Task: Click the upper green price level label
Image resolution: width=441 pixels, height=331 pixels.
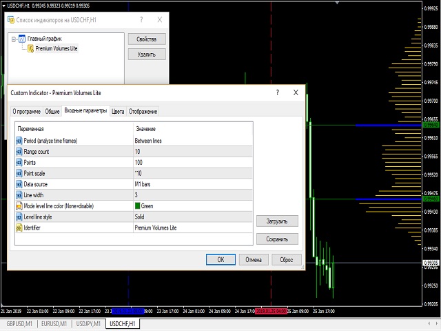Action: [431, 125]
